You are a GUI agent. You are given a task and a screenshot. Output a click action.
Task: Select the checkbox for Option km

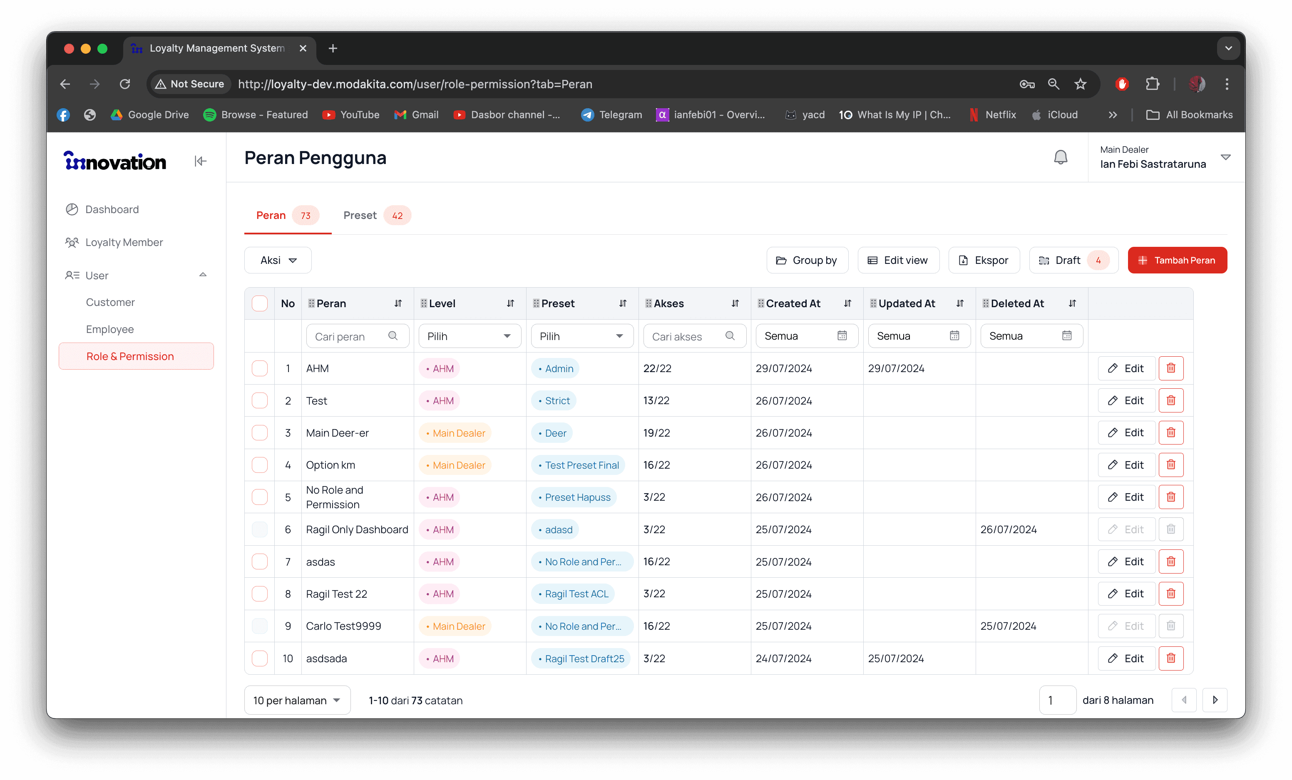click(260, 465)
